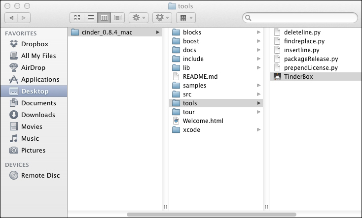362x218 pixels.
Task: Switch to icon view
Action: click(77, 18)
